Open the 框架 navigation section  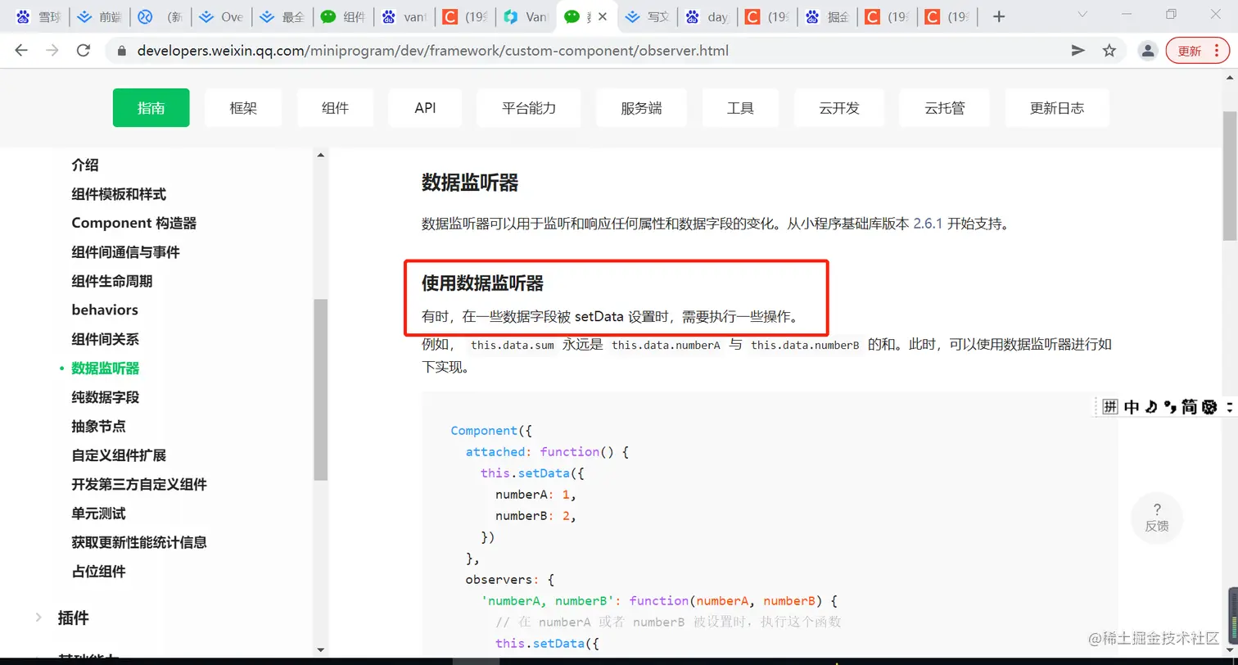click(x=243, y=107)
